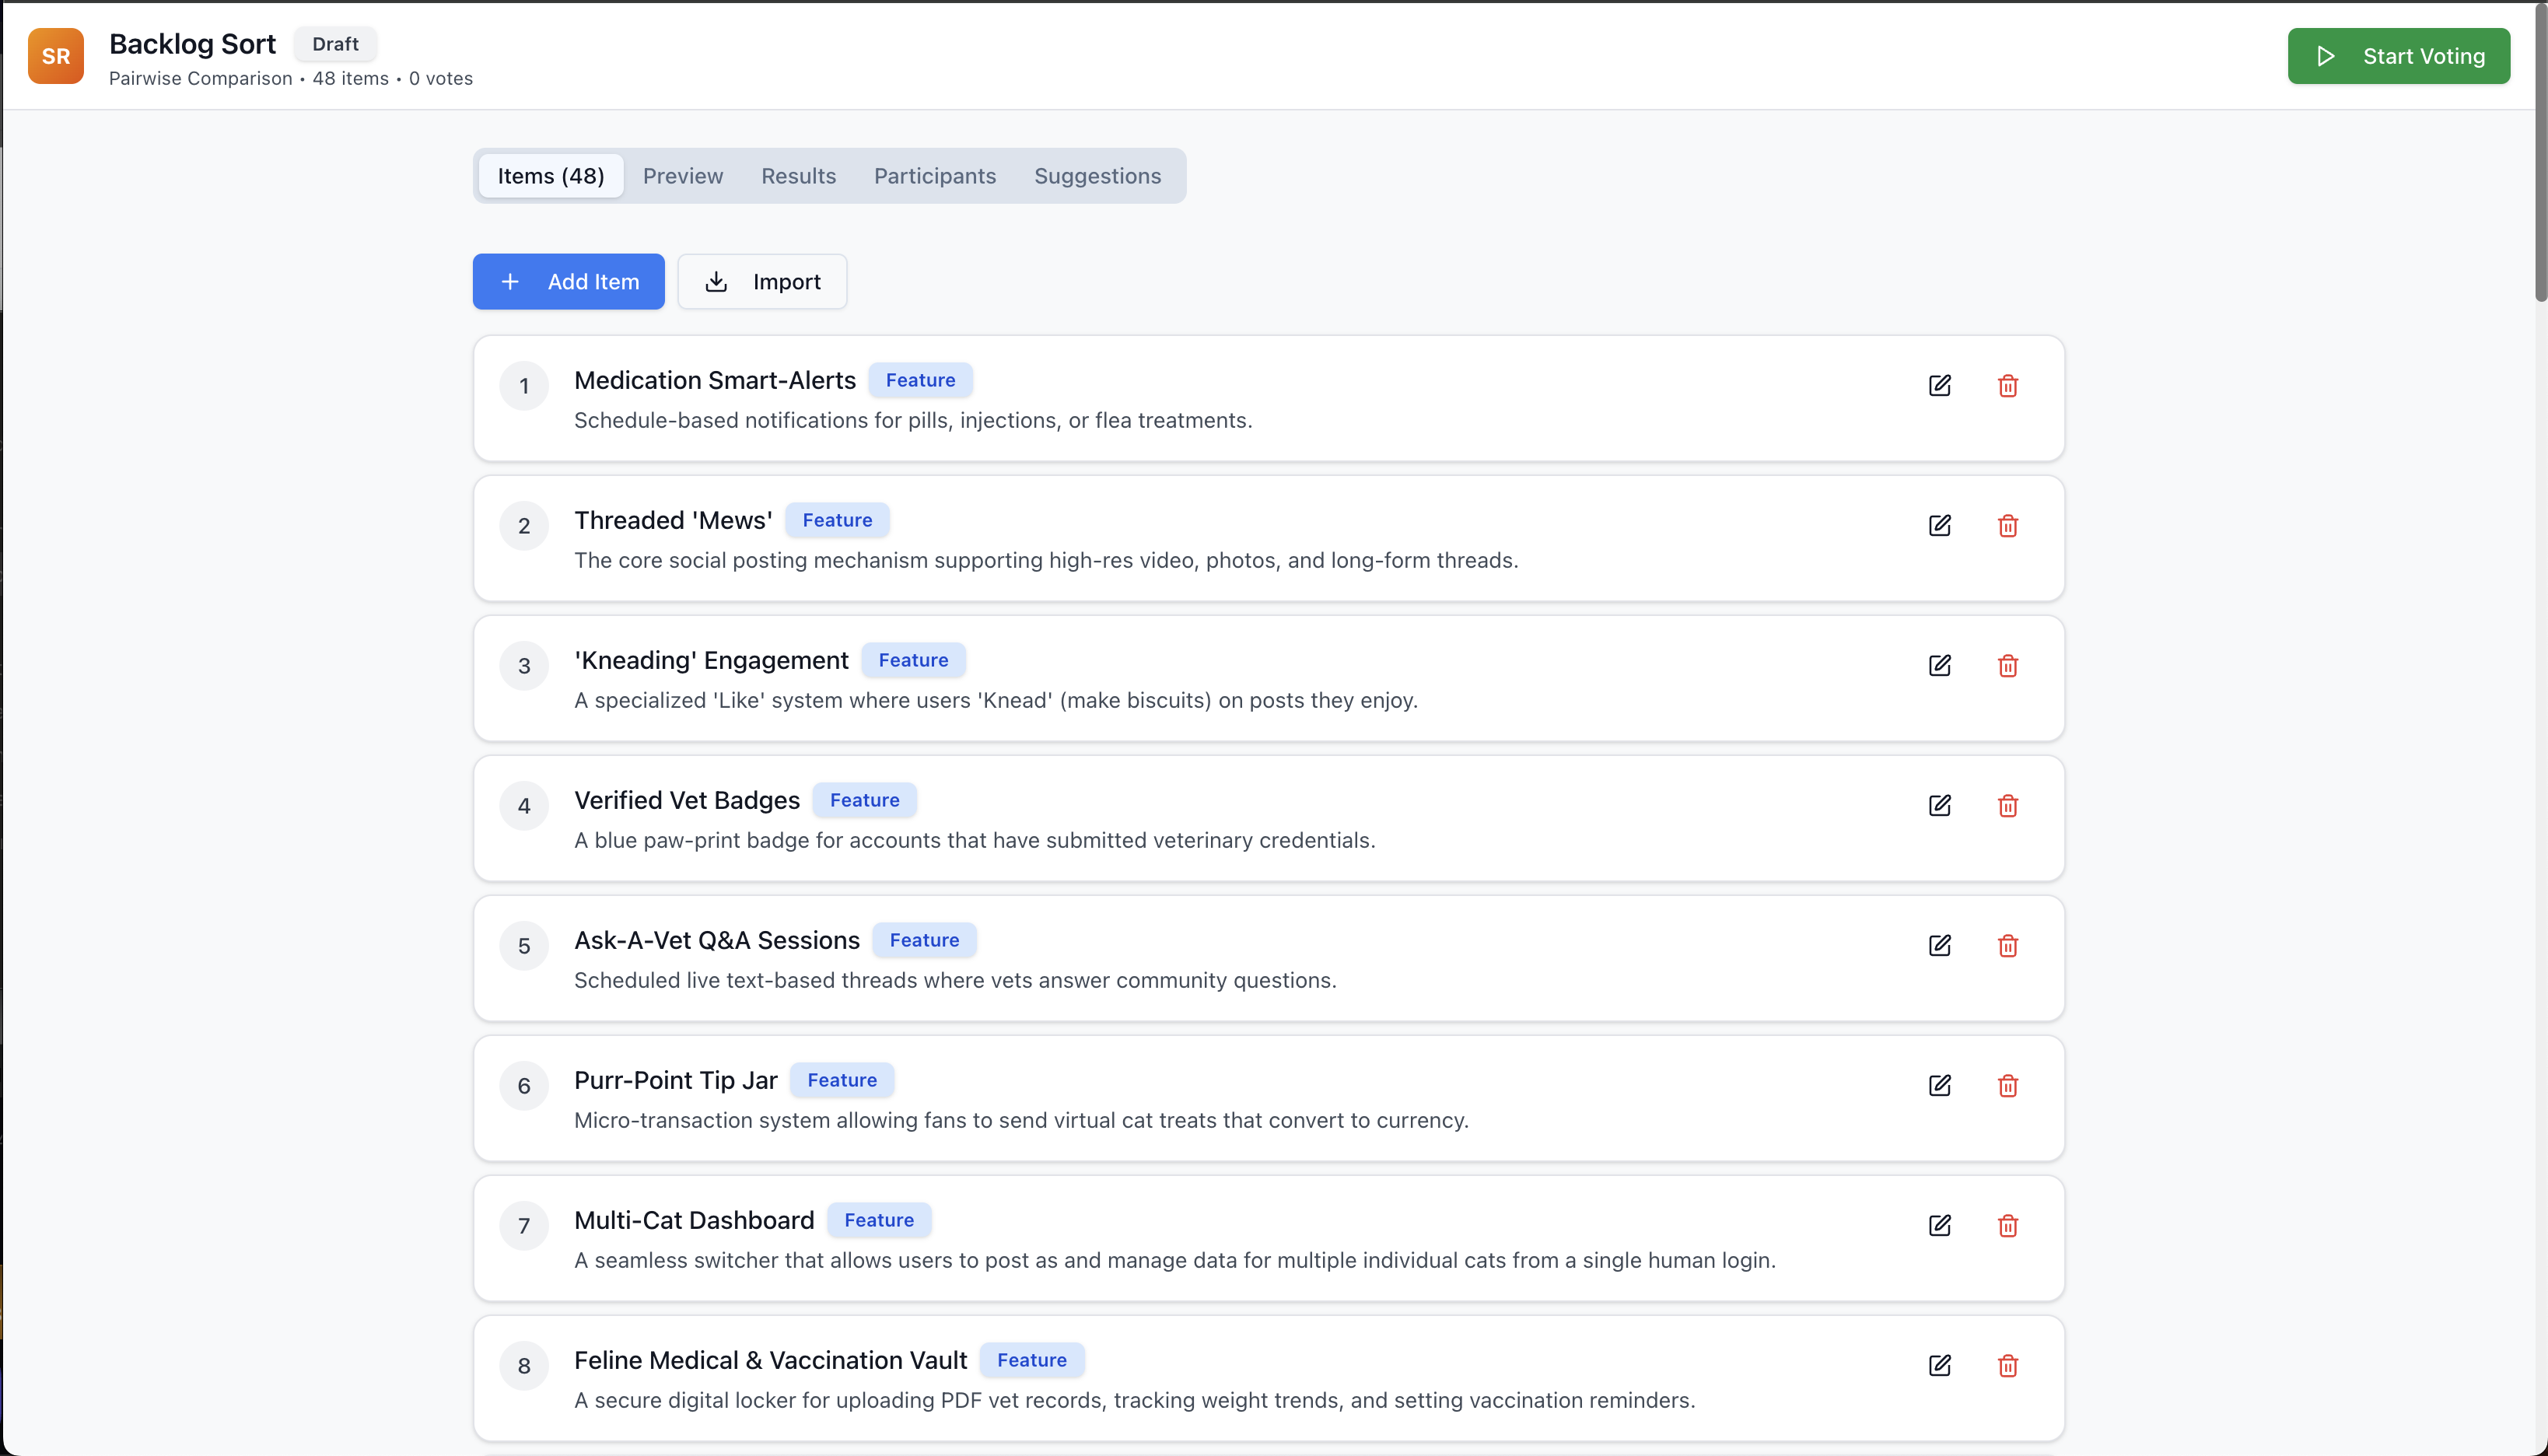Delete the Ask-A-Vet Q&A Sessions item
The width and height of the screenshot is (2548, 1456).
pyautogui.click(x=2007, y=946)
